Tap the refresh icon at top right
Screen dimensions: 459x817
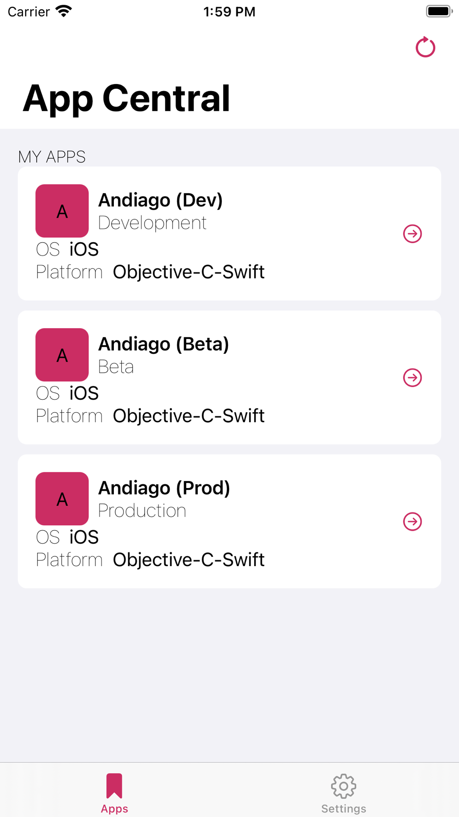click(x=425, y=47)
